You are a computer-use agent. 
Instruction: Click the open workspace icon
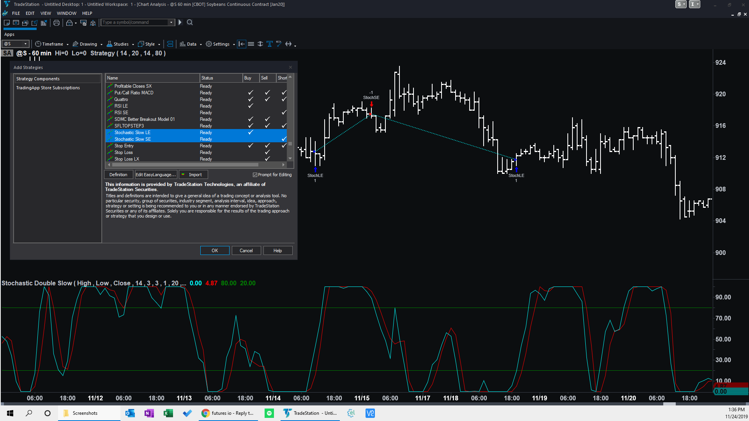[16, 23]
